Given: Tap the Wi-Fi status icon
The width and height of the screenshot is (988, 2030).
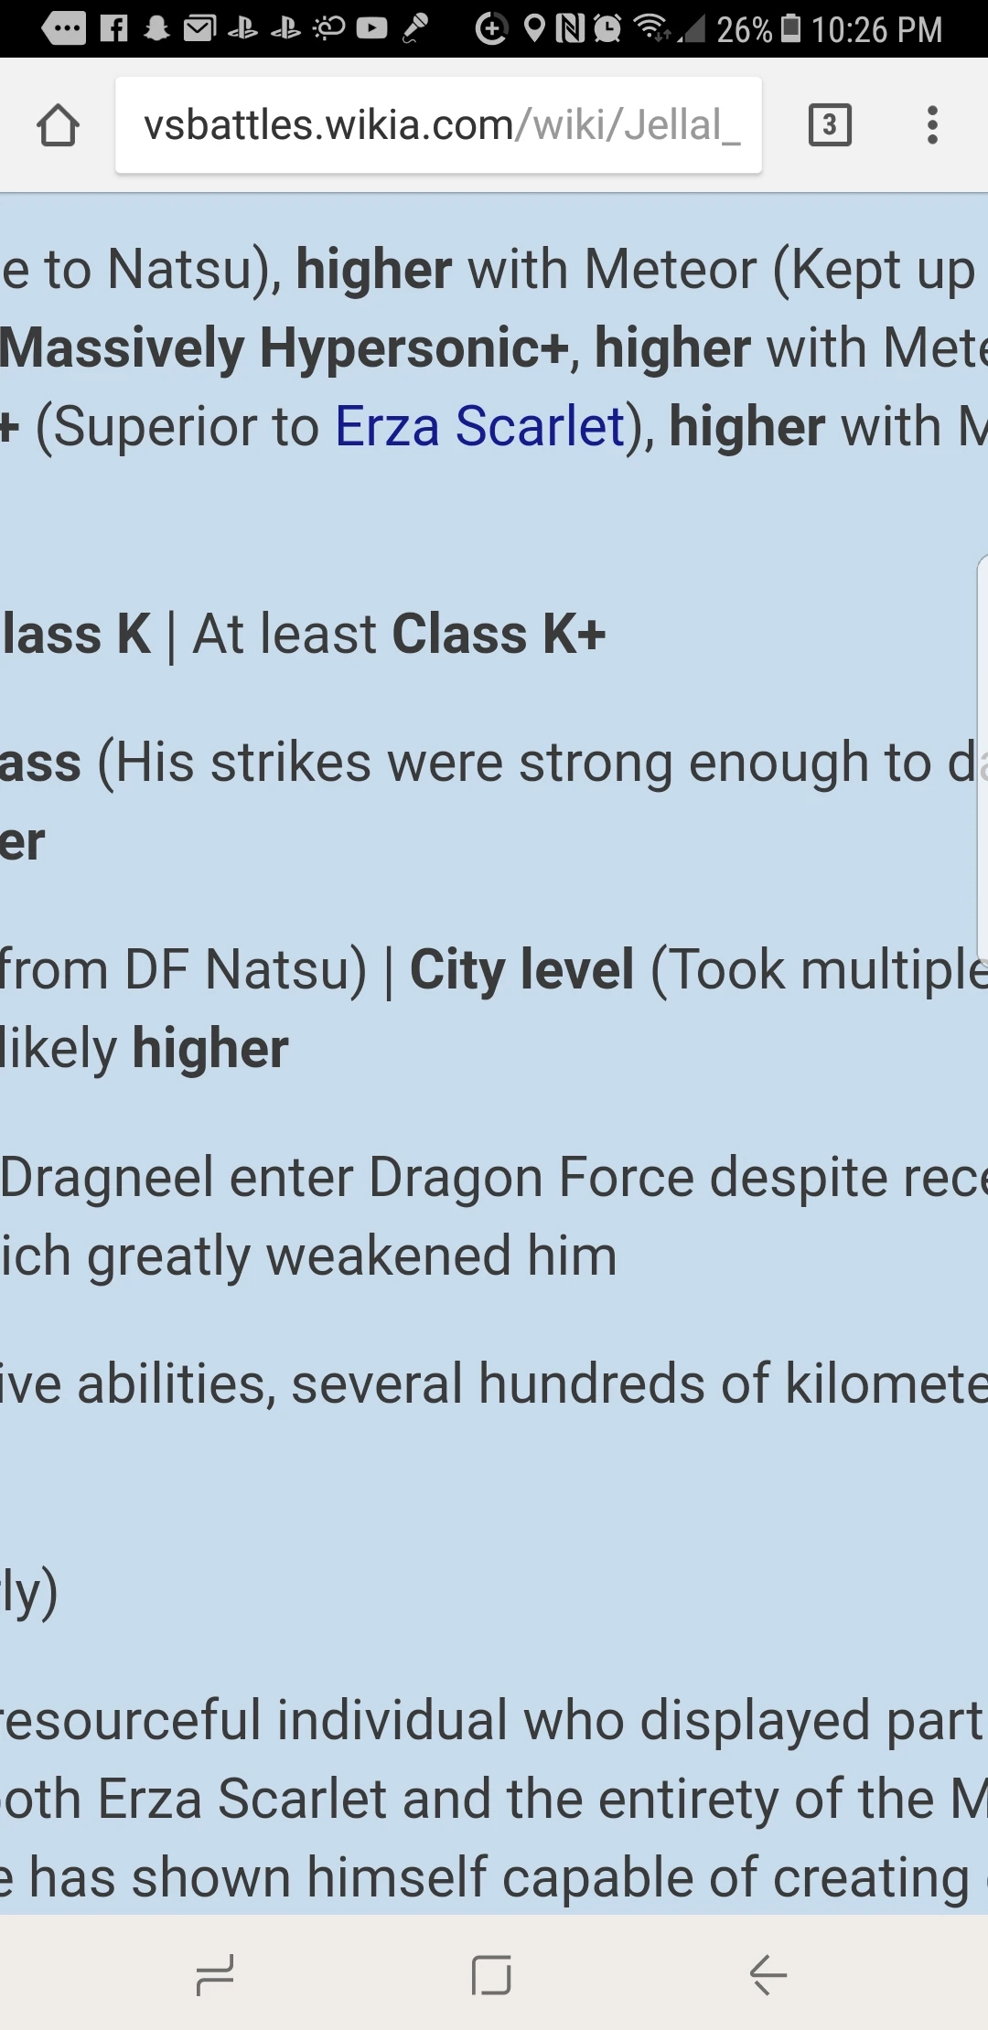Looking at the screenshot, I should 653,29.
